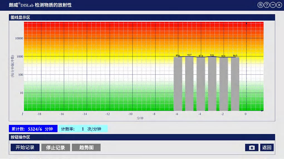Viewport: 284px width, 159px height.
Task: Close the DISLab application window
Action: pyautogui.click(x=279, y=5)
